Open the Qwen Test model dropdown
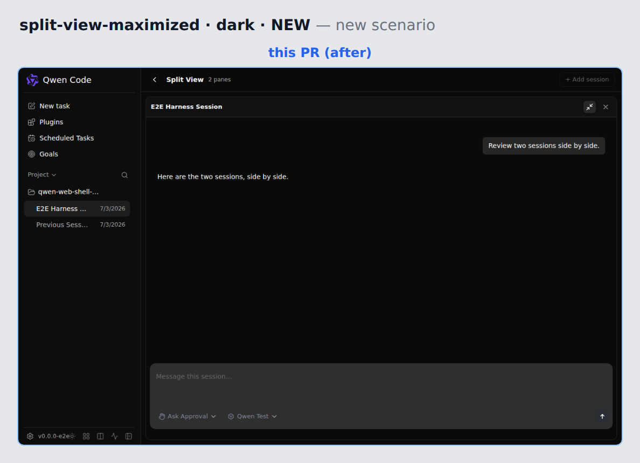Image resolution: width=640 pixels, height=463 pixels. pos(253,417)
